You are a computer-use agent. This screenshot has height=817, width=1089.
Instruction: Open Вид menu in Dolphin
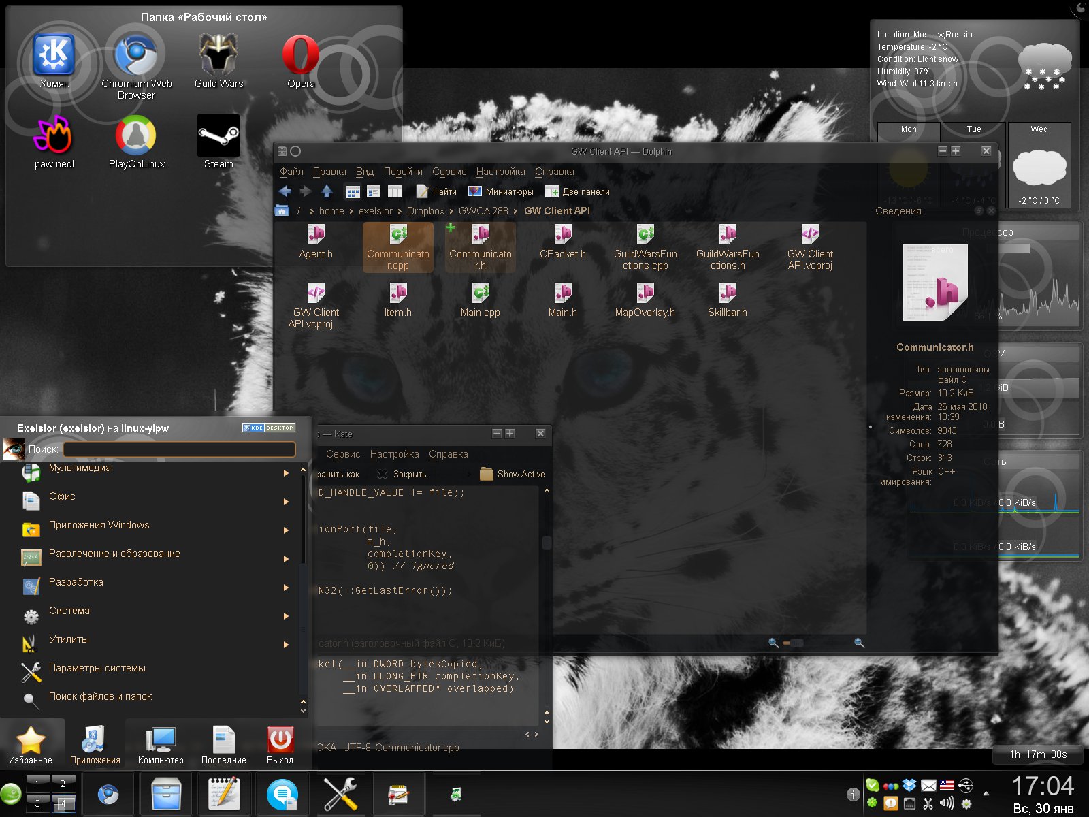[365, 172]
